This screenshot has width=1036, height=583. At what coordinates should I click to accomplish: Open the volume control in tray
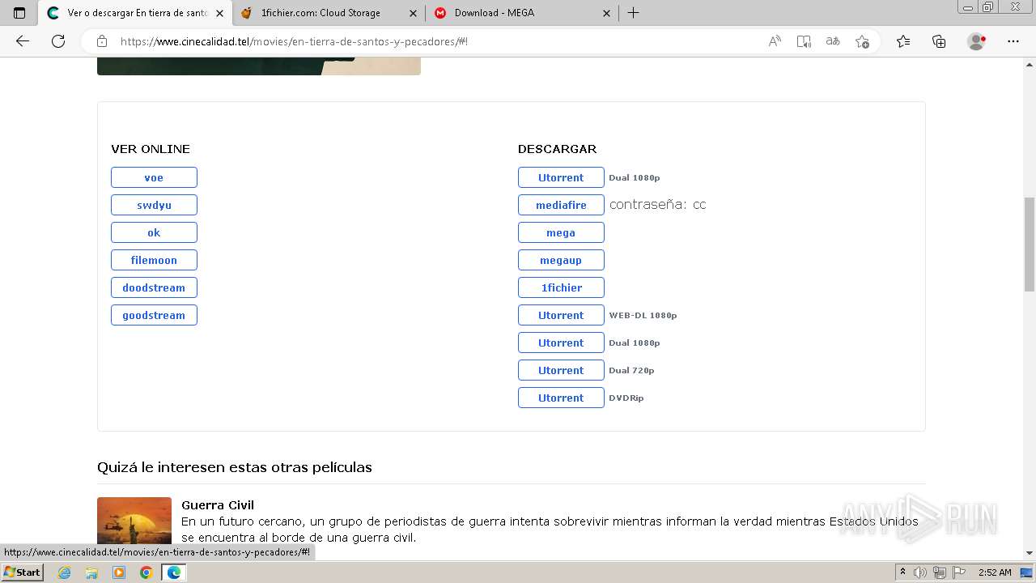pyautogui.click(x=920, y=572)
